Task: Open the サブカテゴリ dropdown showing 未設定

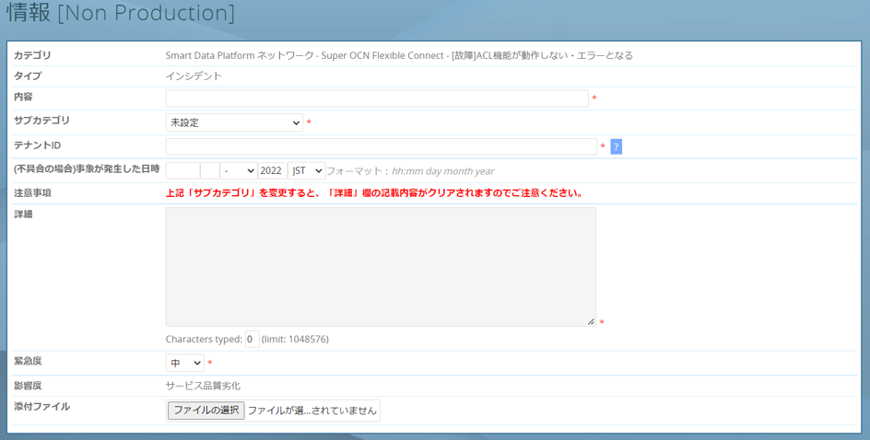Action: (x=234, y=122)
